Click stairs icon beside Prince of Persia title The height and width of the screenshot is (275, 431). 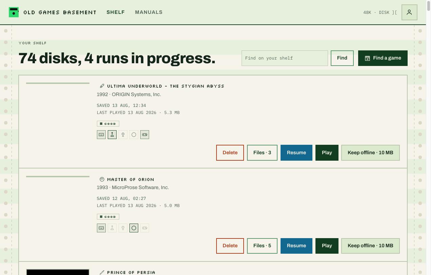click(x=102, y=272)
